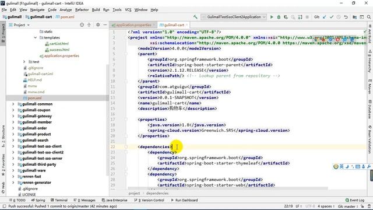The image size is (373, 210).
Task: Open the Event Log in the status bar
Action: pyautogui.click(x=355, y=200)
